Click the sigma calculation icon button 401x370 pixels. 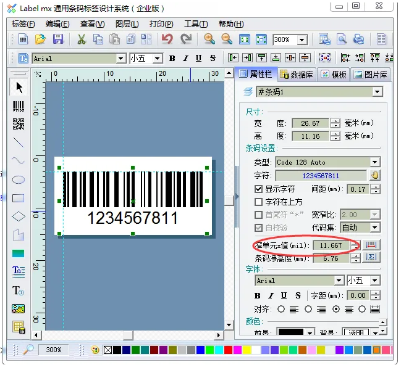point(371,257)
